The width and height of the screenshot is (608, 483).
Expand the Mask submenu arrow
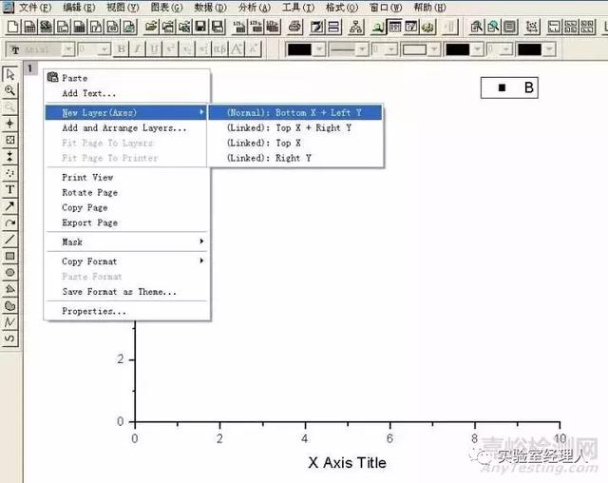coord(201,241)
